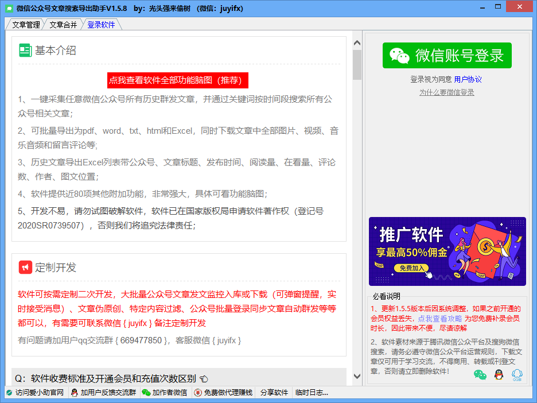Click 加作者微信 in the status bar

[x=165, y=392]
